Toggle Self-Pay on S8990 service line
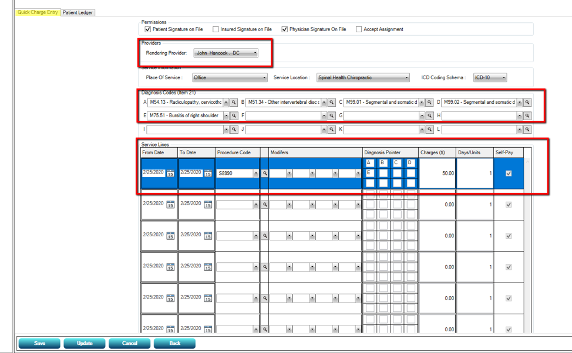Viewport: 572px width, 353px height. click(509, 174)
